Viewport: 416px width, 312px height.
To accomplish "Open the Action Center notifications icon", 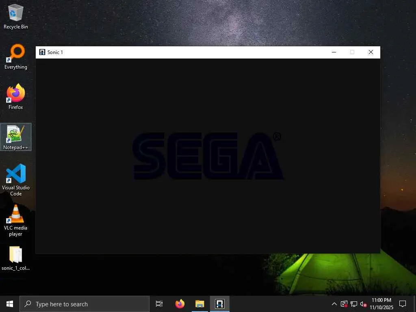I will coord(403,304).
